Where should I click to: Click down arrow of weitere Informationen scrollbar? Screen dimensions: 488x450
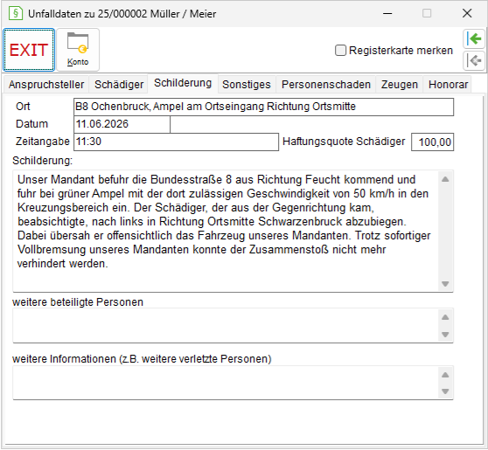coord(445,391)
